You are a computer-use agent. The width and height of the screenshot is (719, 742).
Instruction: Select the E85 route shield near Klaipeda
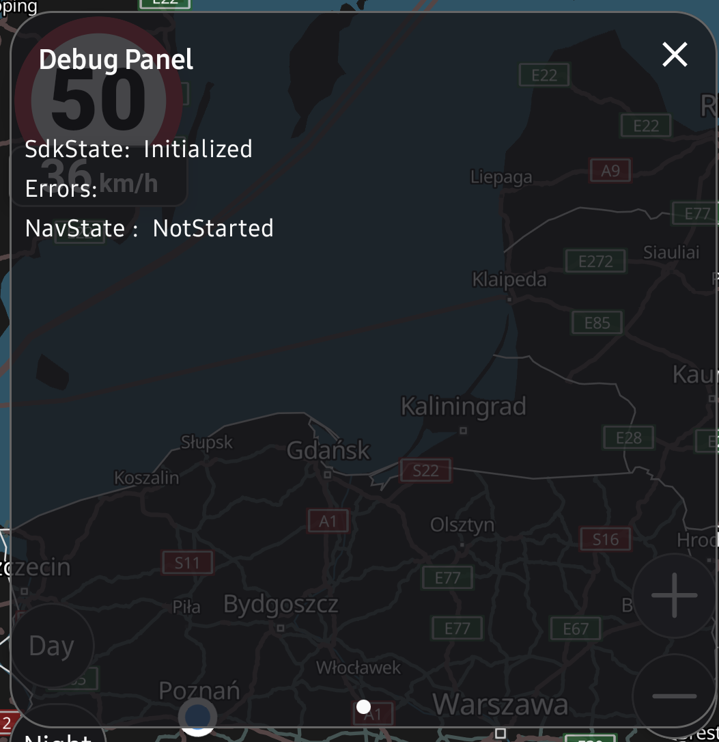coord(595,322)
